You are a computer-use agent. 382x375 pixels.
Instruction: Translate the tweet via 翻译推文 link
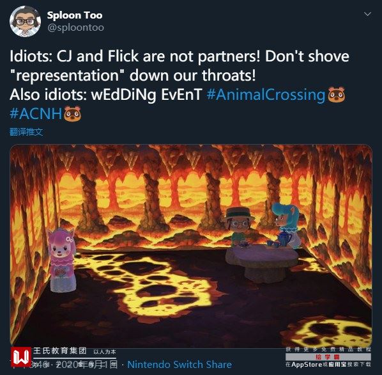[26, 132]
